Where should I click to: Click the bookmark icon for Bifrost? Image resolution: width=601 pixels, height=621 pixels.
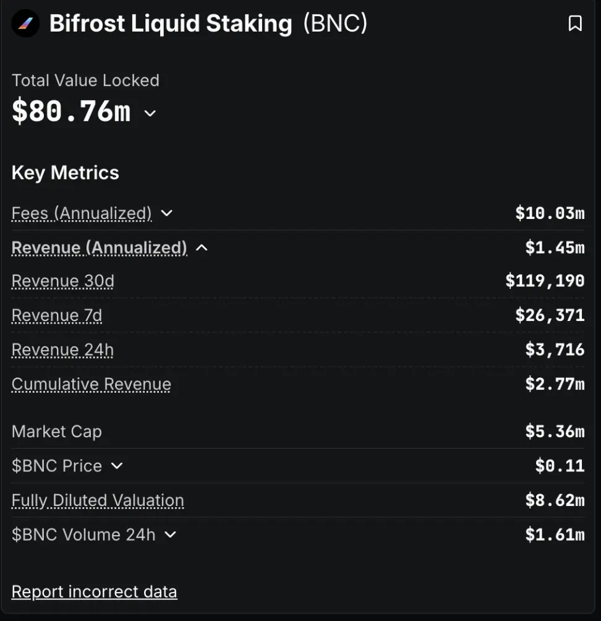point(575,24)
